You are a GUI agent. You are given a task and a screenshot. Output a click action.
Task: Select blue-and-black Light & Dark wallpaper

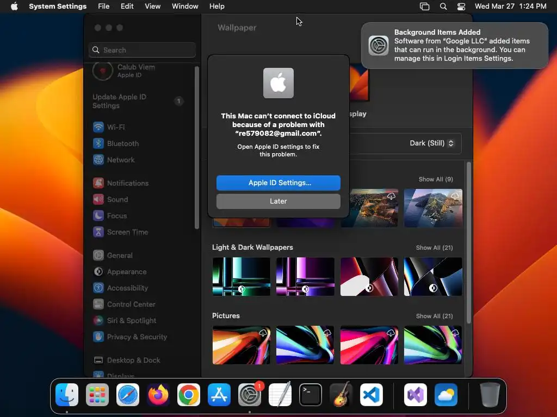point(433,276)
